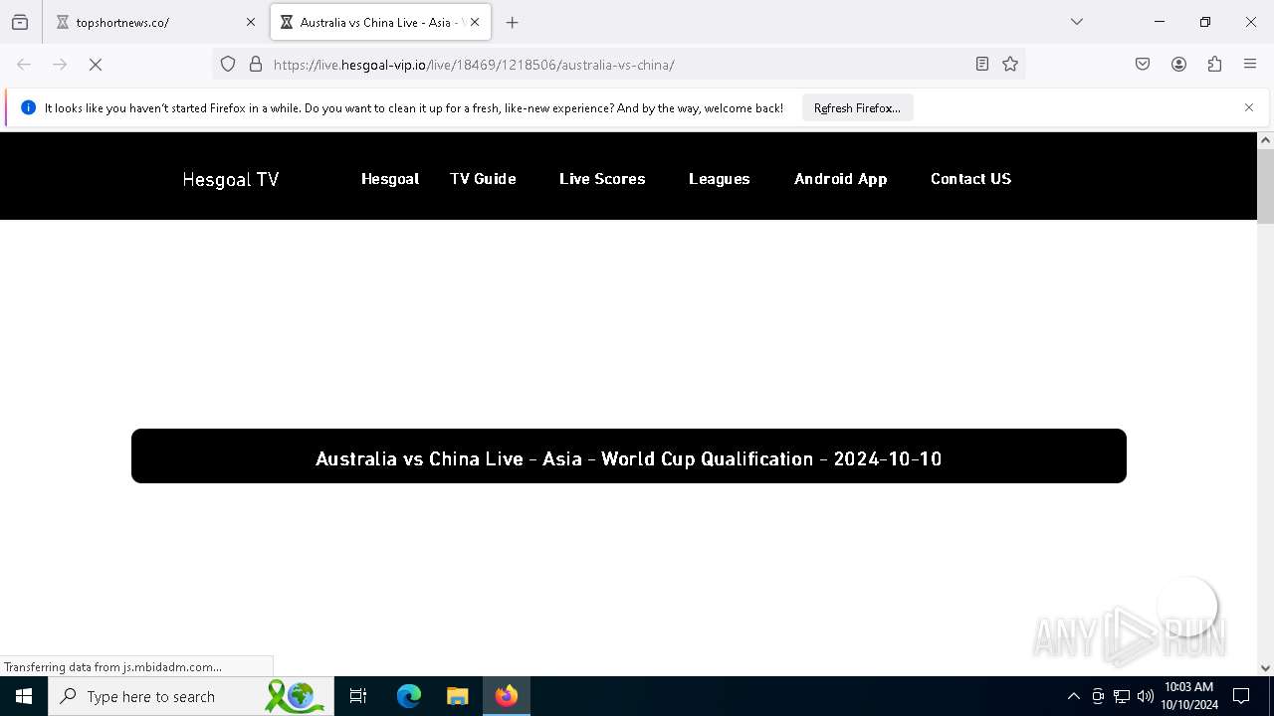The image size is (1274, 716).
Task: Expand the List all tabs dropdown
Action: point(1077,22)
